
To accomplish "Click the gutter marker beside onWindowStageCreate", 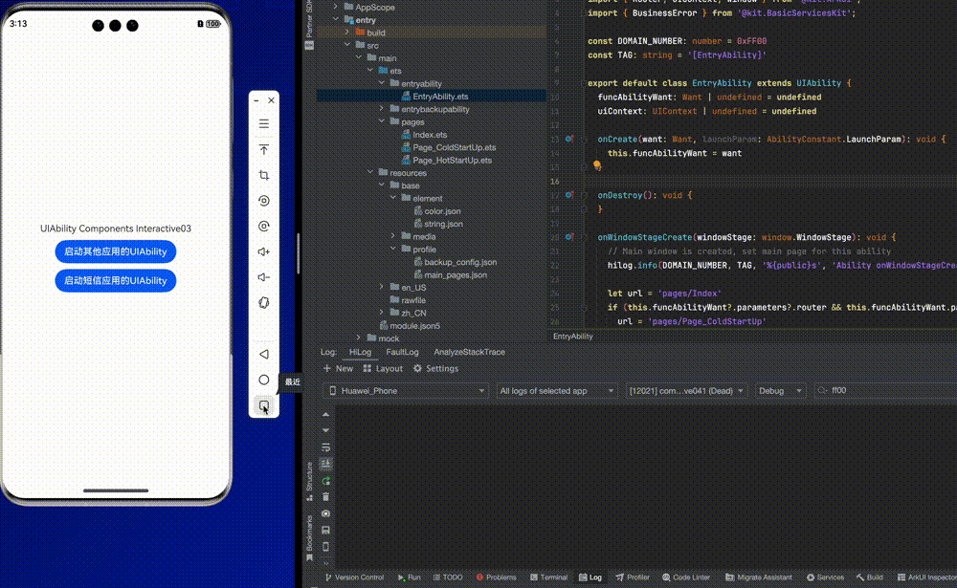I will (568, 237).
